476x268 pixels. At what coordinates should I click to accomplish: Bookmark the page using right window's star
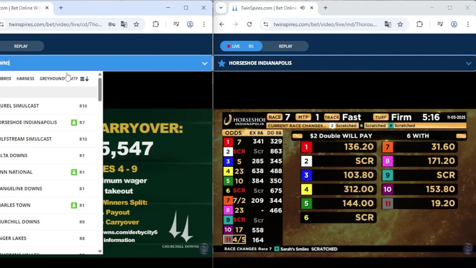click(400, 24)
